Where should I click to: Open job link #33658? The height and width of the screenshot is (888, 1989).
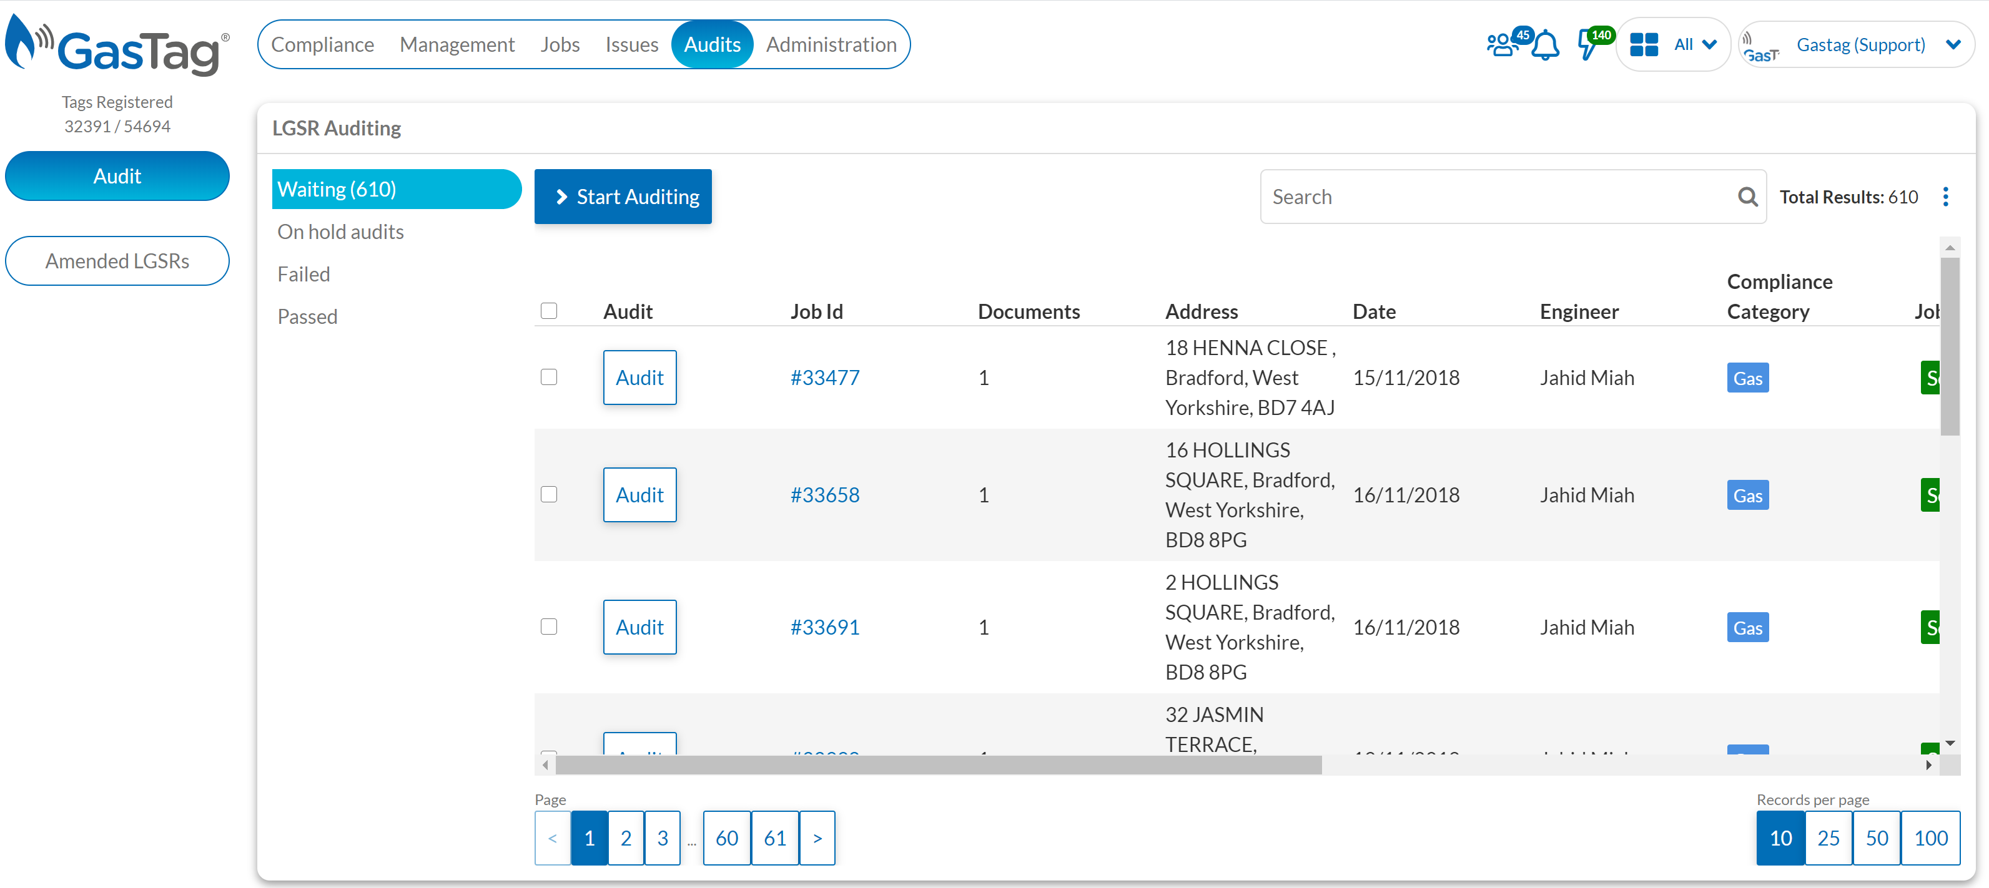pyautogui.click(x=824, y=494)
